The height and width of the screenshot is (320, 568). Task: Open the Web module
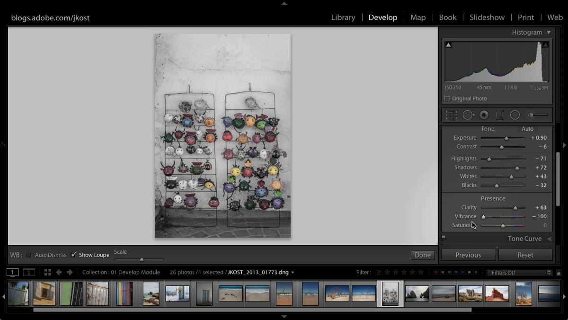[x=555, y=17]
